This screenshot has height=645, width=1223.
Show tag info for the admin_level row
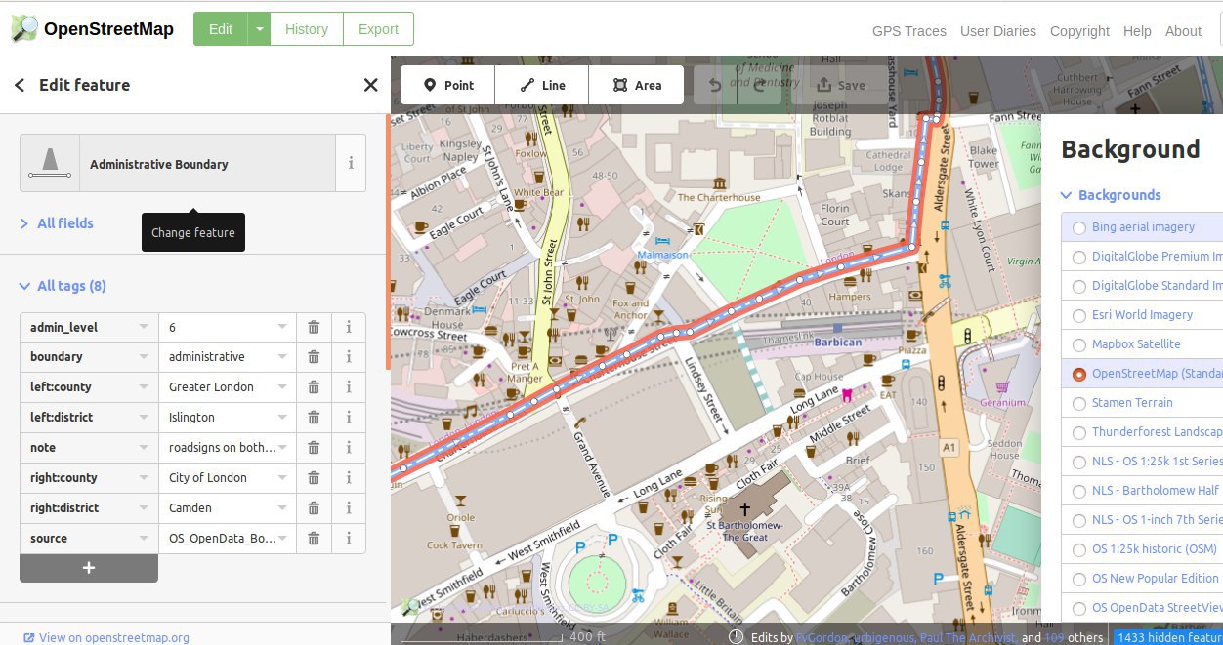click(x=349, y=327)
